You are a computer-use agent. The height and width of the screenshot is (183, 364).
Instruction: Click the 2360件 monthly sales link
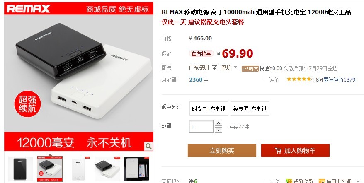click(199, 80)
